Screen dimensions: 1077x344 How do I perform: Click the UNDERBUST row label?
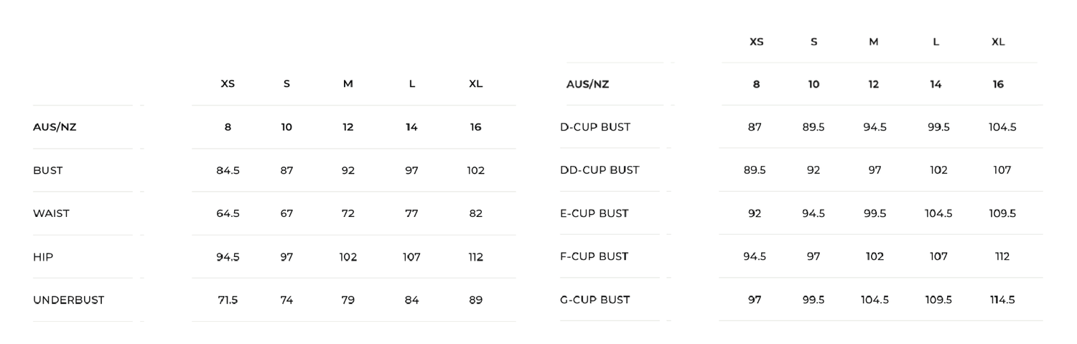pos(68,299)
